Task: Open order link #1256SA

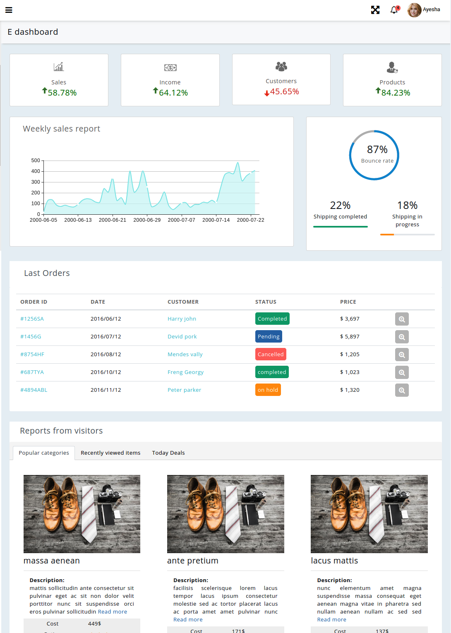Action: 32,319
